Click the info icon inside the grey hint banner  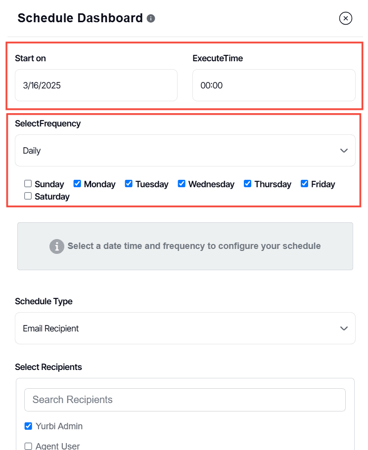[56, 246]
